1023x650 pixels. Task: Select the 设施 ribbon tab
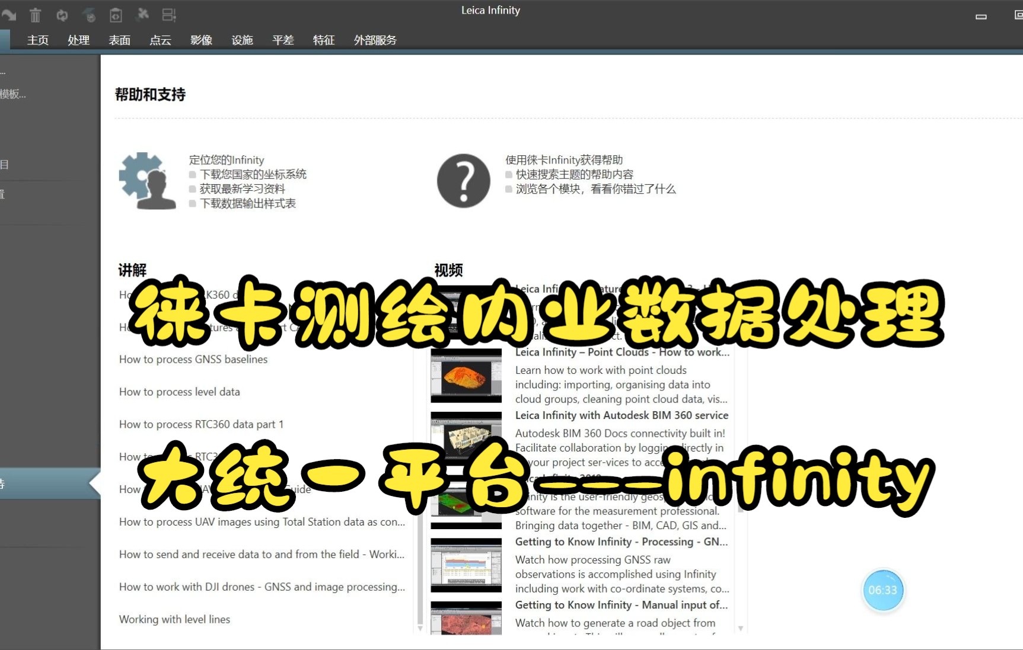(242, 40)
